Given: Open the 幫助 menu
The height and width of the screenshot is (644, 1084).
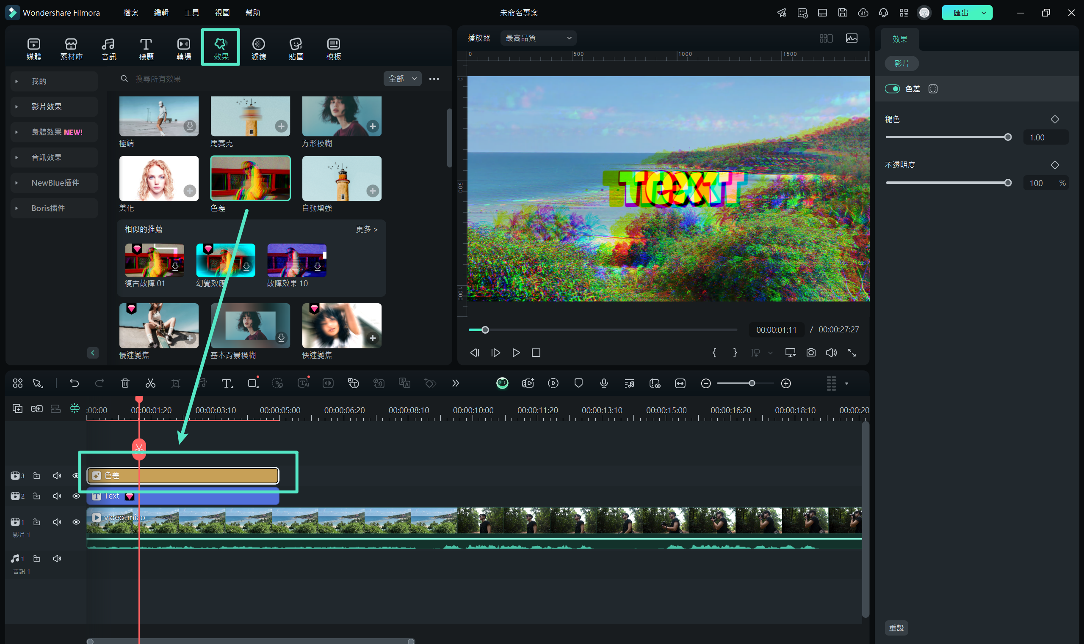Looking at the screenshot, I should (252, 13).
